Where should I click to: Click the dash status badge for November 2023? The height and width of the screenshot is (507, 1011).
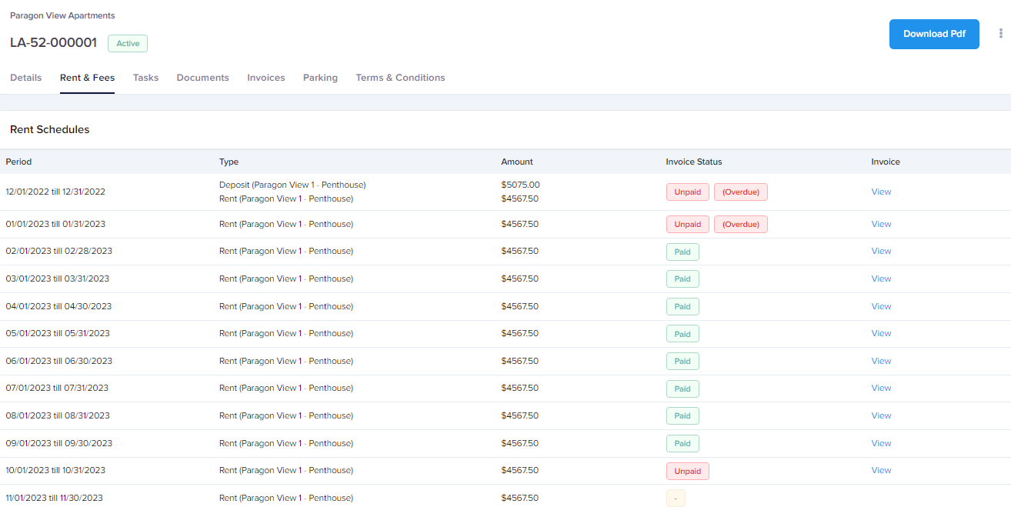click(x=676, y=499)
